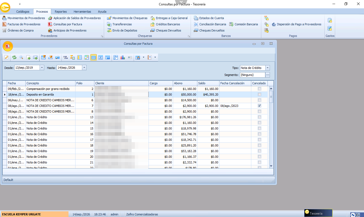This screenshot has width=364, height=217.
Task: Open the dropdown arrow beside the notebook icon
Action: [x=155, y=57]
